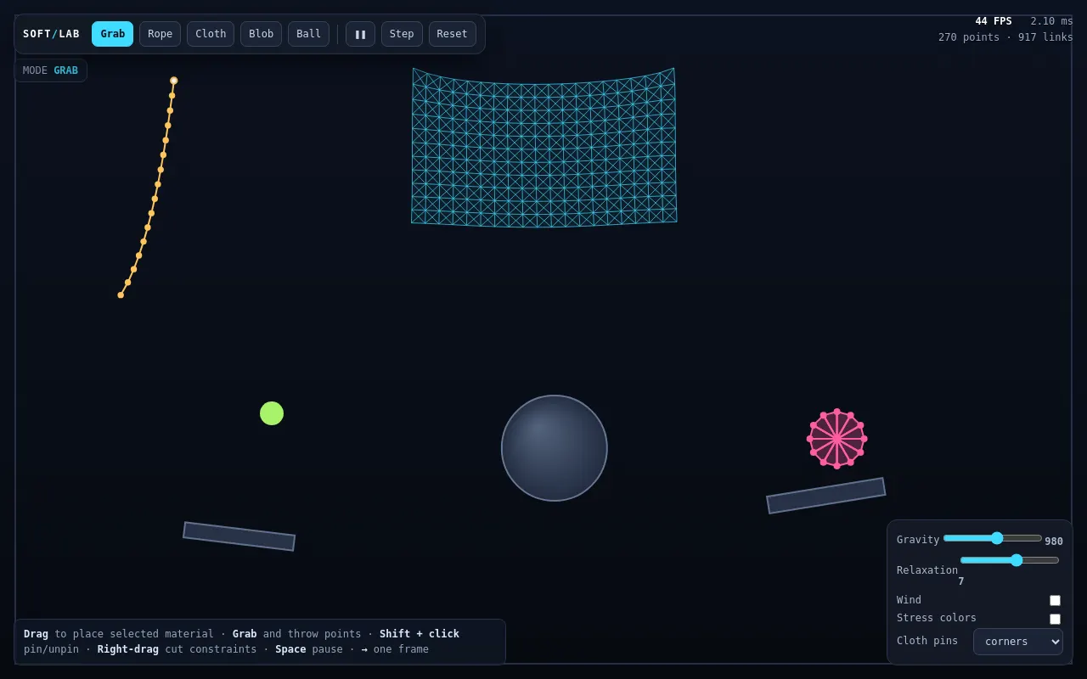Adjust the Relaxation slider
The height and width of the screenshot is (679, 1087).
[1010, 560]
